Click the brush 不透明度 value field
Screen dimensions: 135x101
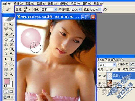click(x=75, y=9)
